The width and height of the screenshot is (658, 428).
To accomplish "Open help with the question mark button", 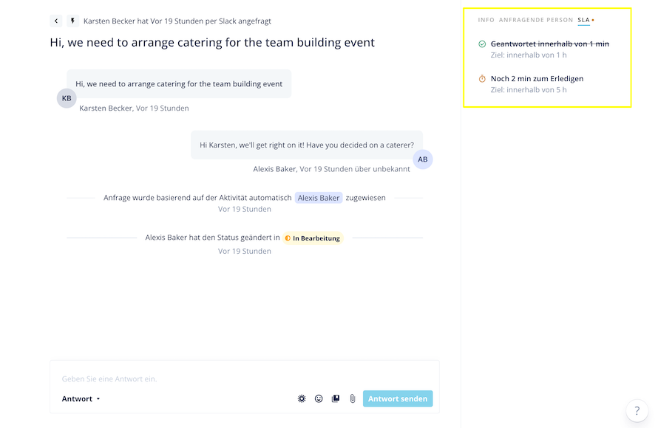I will pyautogui.click(x=637, y=411).
